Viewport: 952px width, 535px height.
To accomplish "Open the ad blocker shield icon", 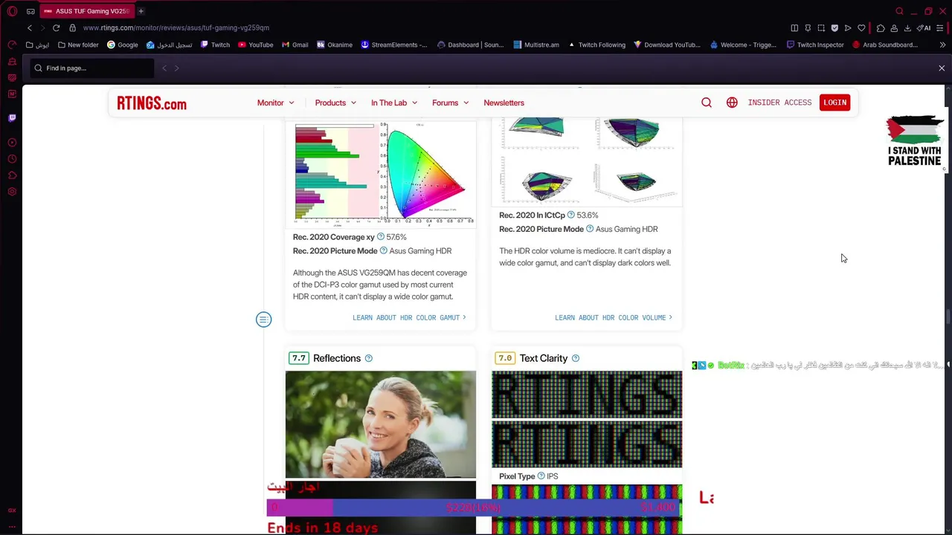I will pos(834,28).
